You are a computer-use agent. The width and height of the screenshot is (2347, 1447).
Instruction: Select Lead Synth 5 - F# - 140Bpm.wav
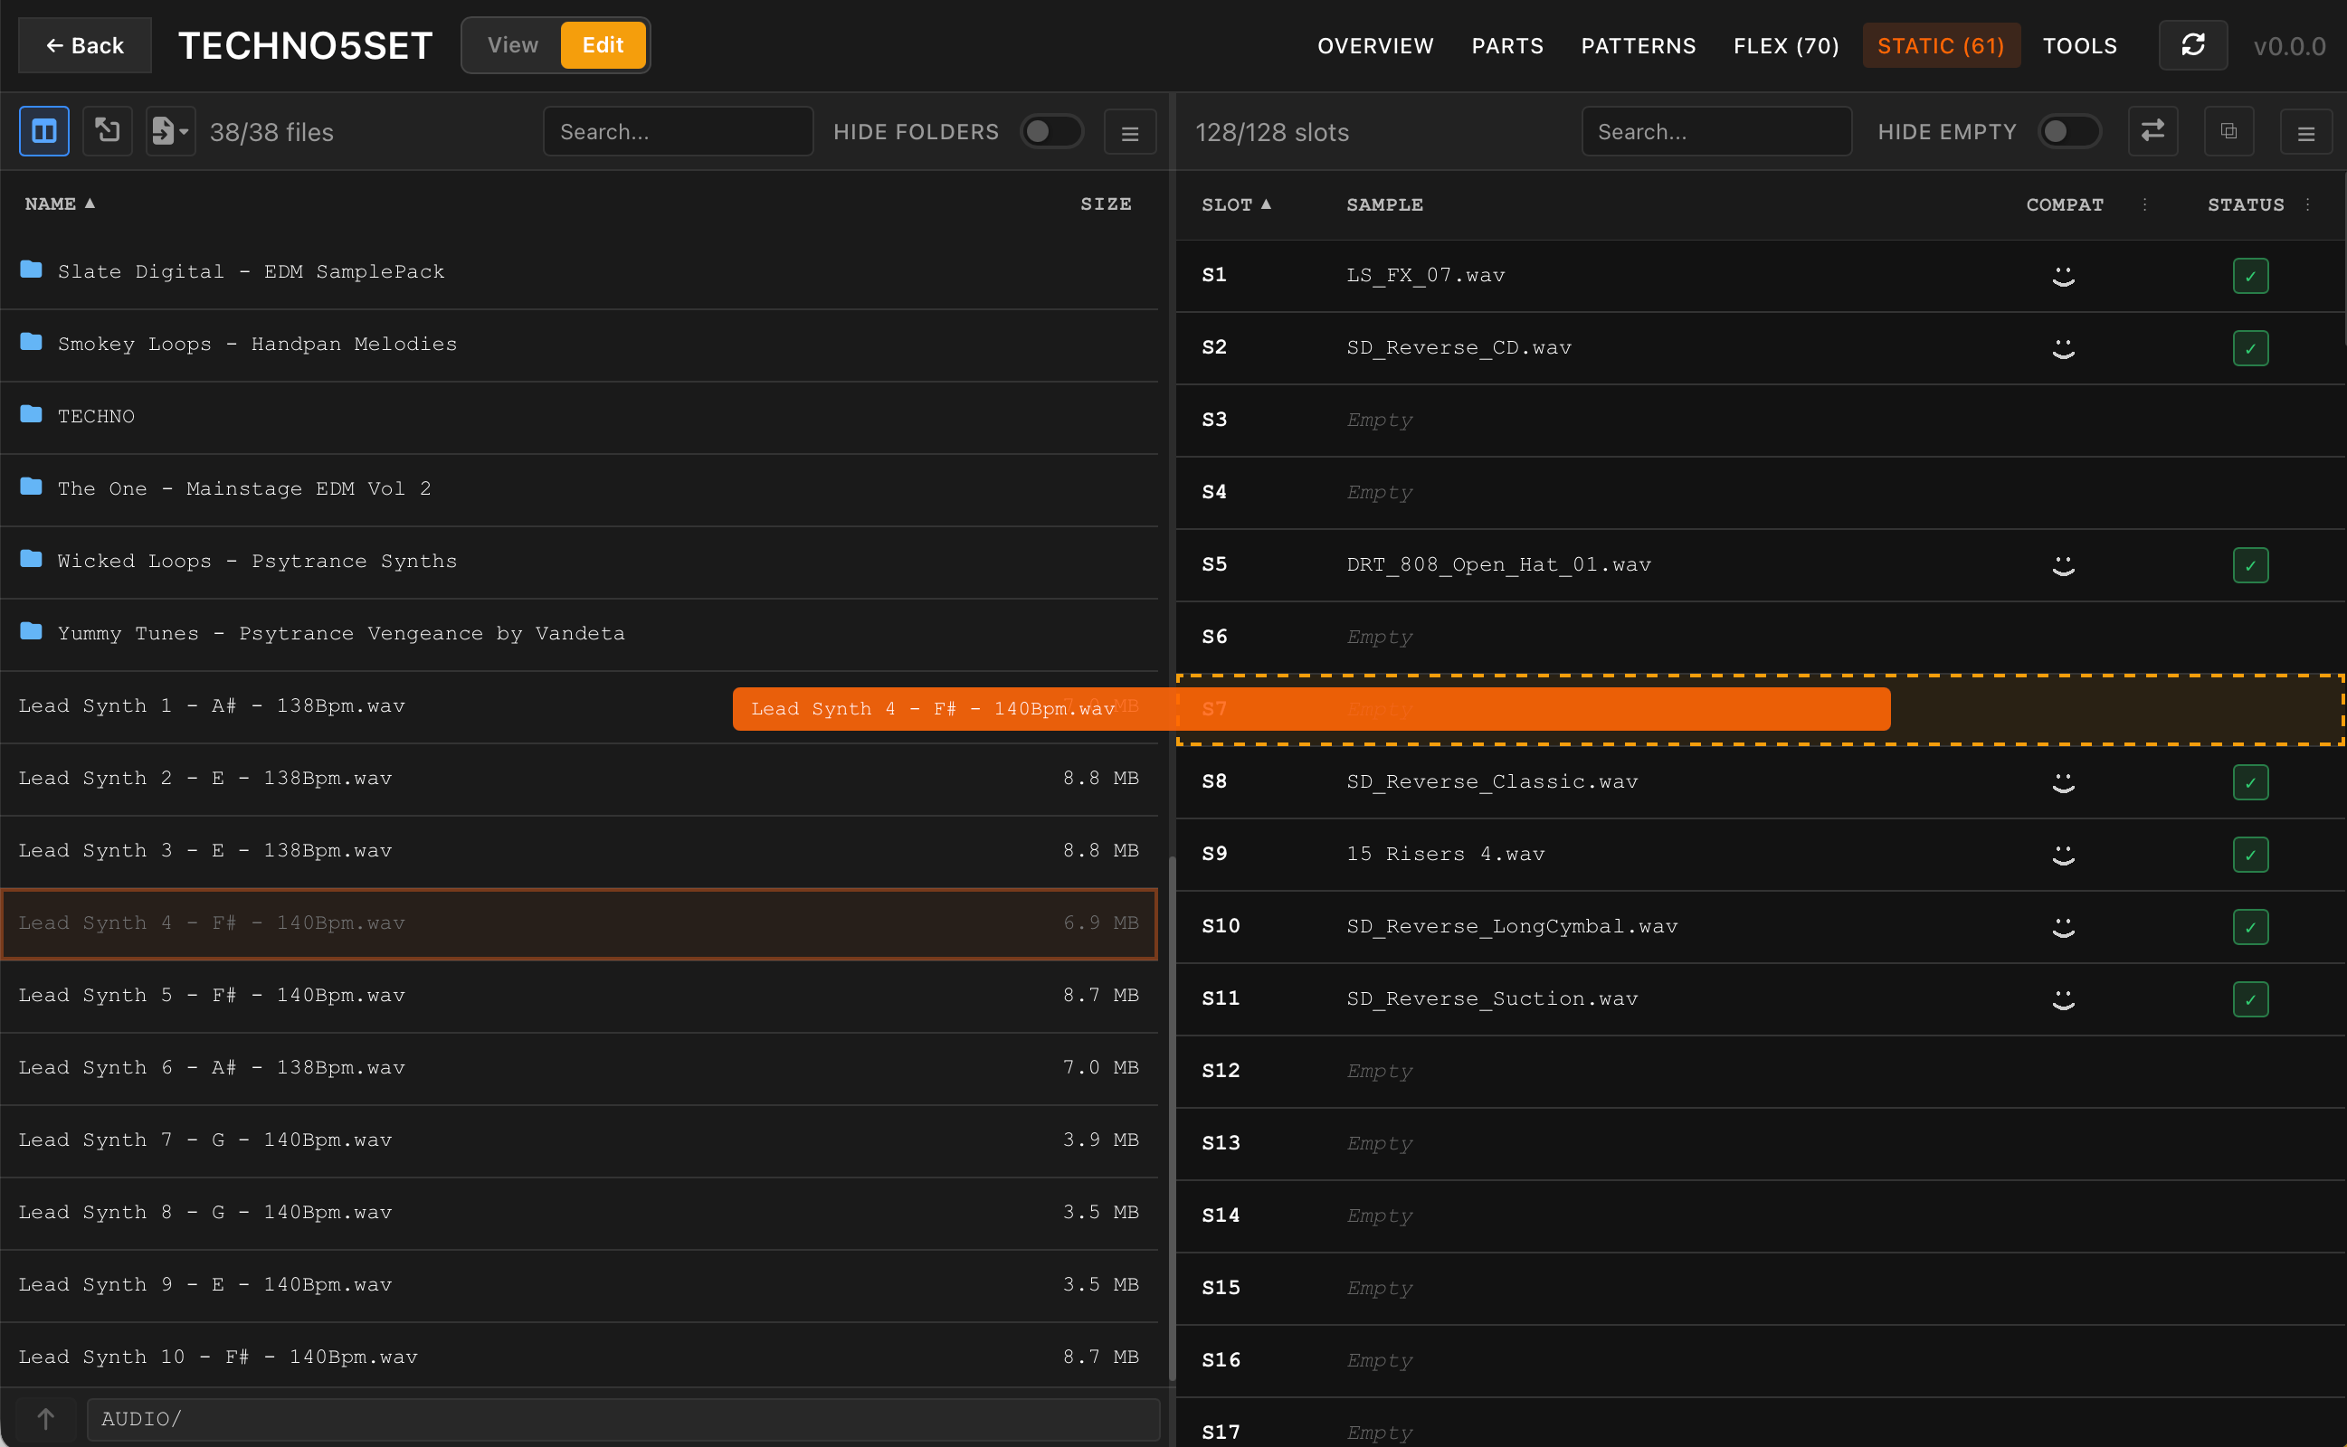(x=578, y=997)
